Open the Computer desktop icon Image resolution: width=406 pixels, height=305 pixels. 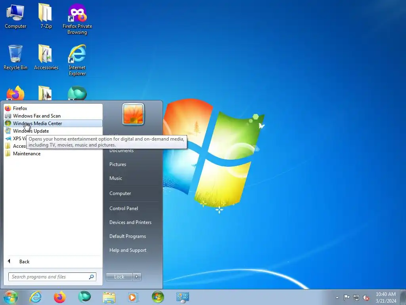tap(15, 17)
